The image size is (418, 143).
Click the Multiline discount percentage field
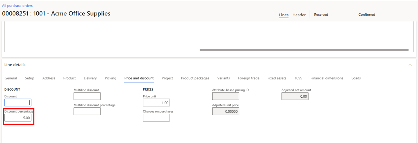coord(87,111)
